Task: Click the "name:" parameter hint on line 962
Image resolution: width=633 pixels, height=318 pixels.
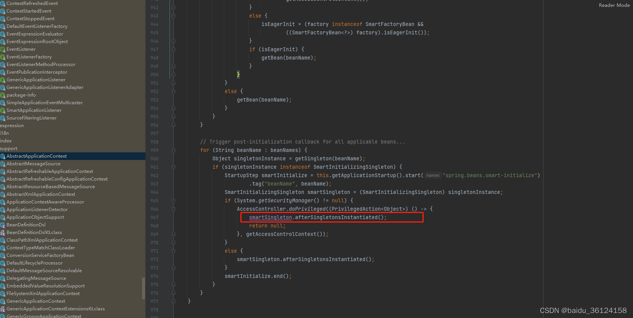Action: pyautogui.click(x=433, y=175)
